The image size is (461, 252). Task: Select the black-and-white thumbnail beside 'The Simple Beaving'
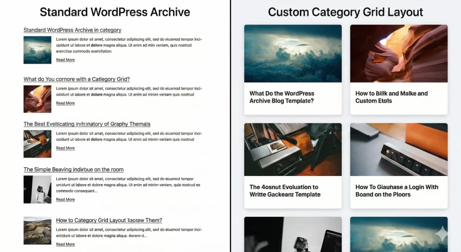(x=37, y=190)
